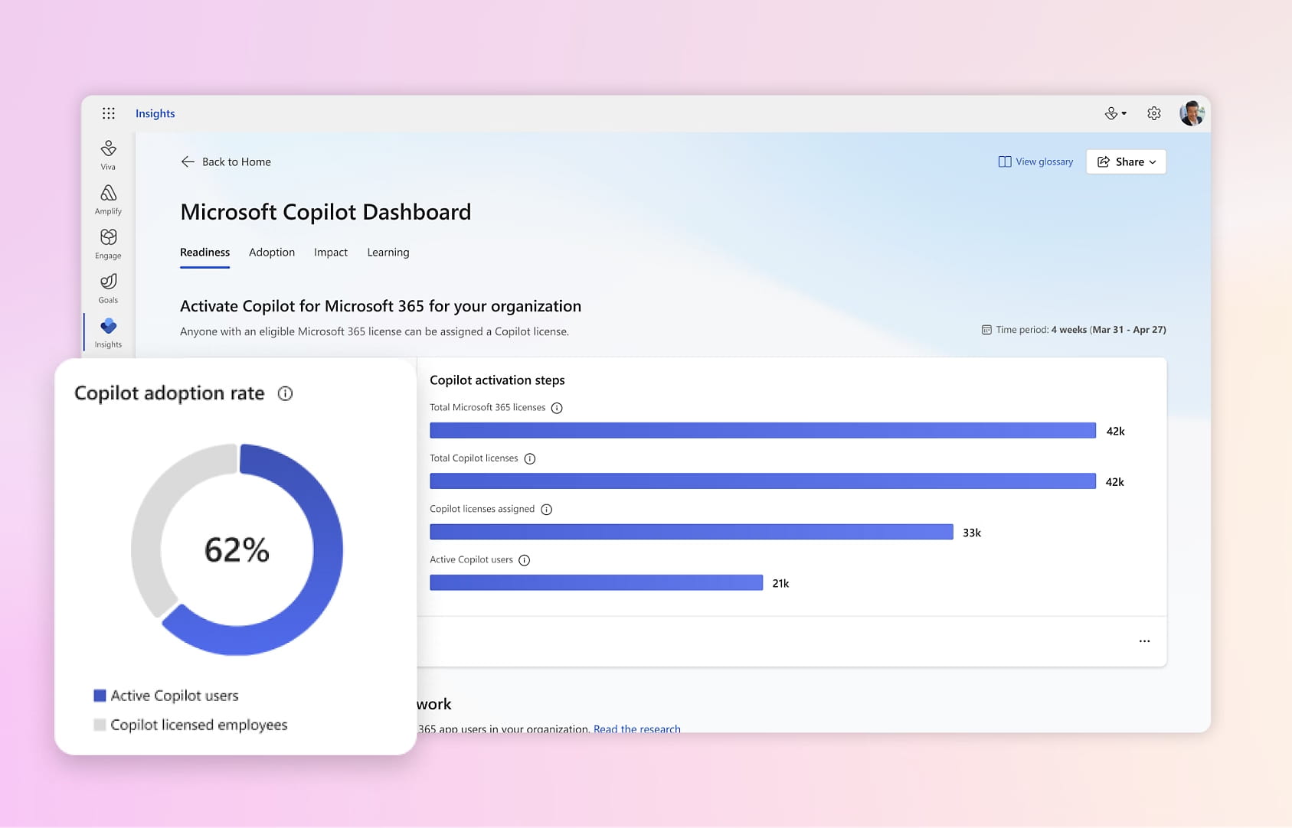Open settings gear icon in header
Screen dimensions: 1292x828
[x=1154, y=113]
